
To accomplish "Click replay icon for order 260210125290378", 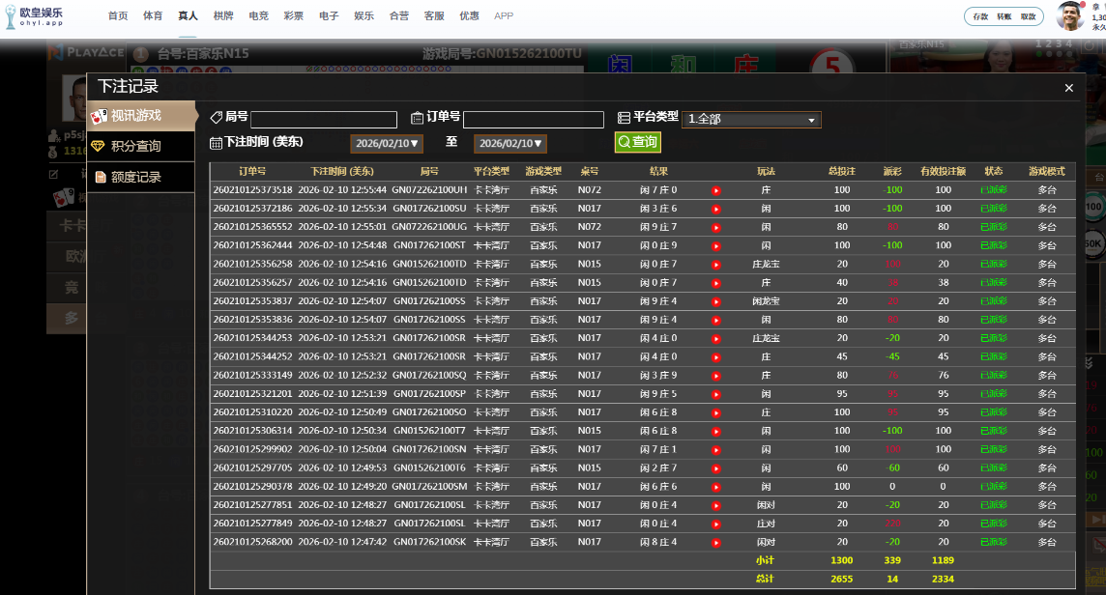I will 716,487.
